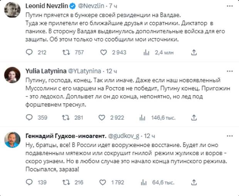Open the @YLatynina handle link
239x196 pixels.
(84, 71)
